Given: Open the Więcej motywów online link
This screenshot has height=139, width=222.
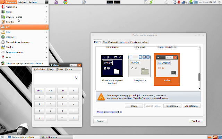Looking at the screenshot, I should 109,112.
